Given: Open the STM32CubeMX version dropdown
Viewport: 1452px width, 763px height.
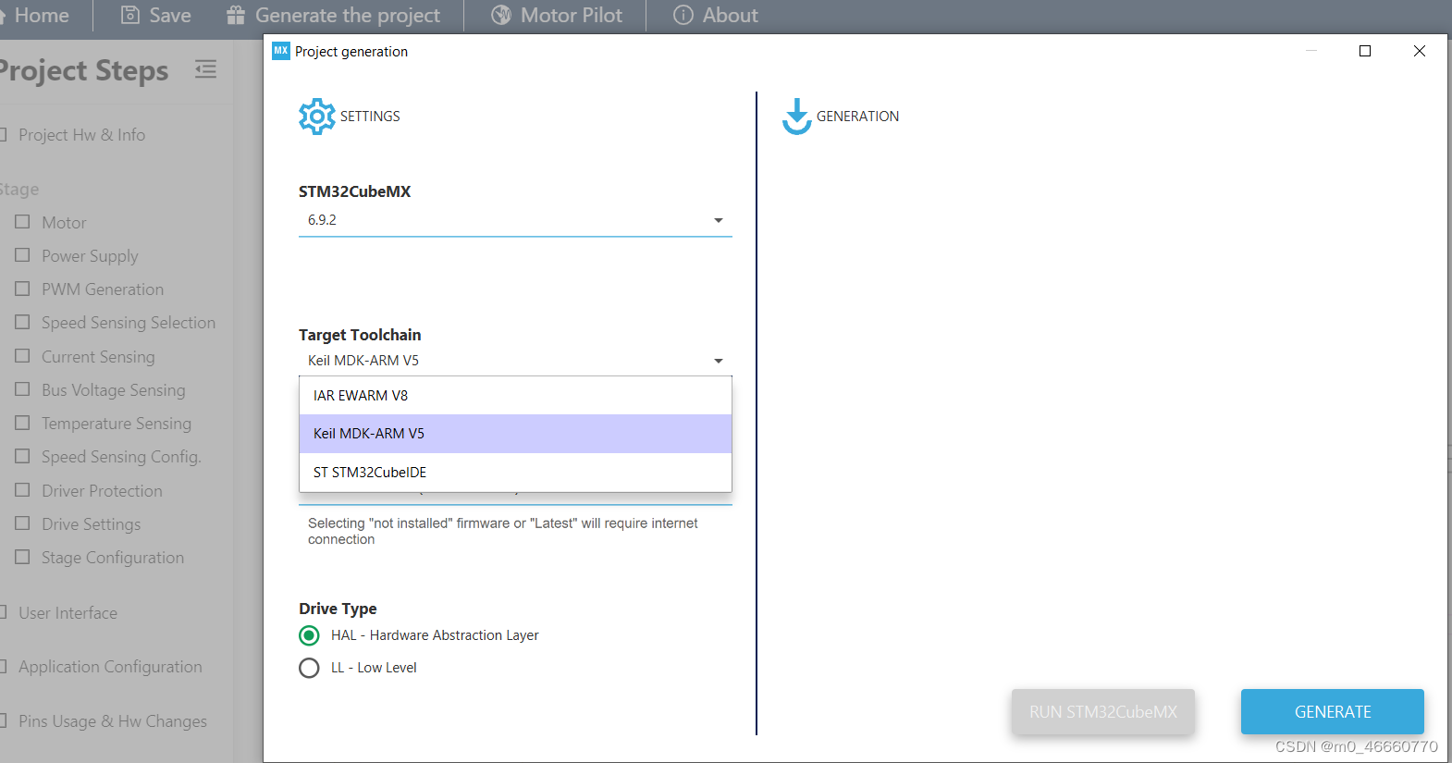Looking at the screenshot, I should [x=515, y=220].
